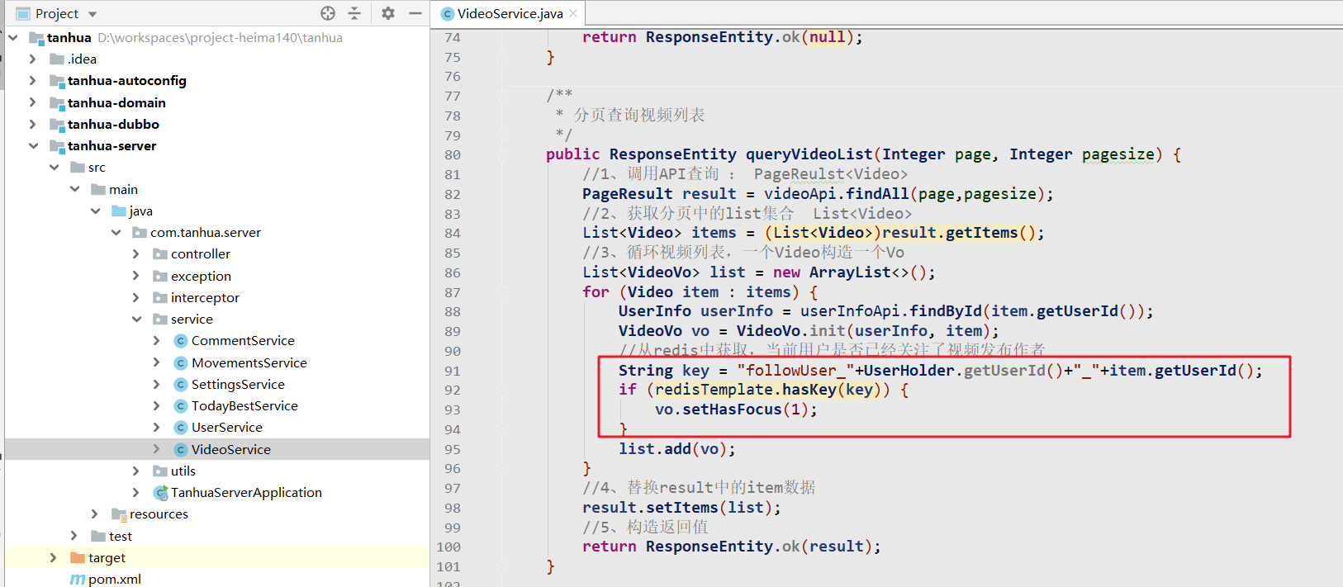Click fold end marker at line 96
Image resolution: width=1343 pixels, height=587 pixels.
(x=502, y=468)
